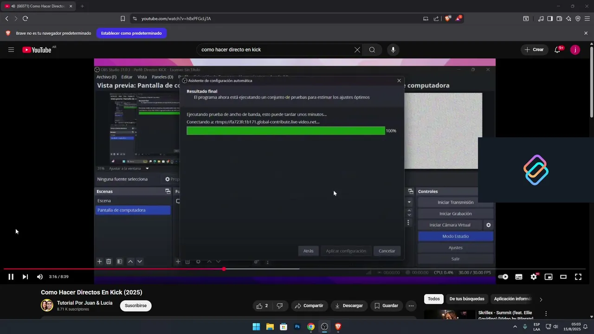Image resolution: width=594 pixels, height=334 pixels.
Task: Open the account avatar menu
Action: [575, 50]
